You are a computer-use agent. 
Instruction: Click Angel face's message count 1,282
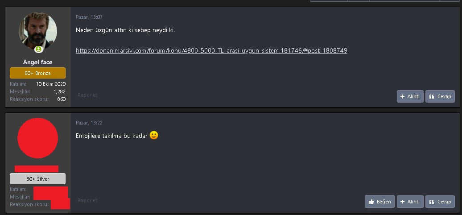pos(59,91)
